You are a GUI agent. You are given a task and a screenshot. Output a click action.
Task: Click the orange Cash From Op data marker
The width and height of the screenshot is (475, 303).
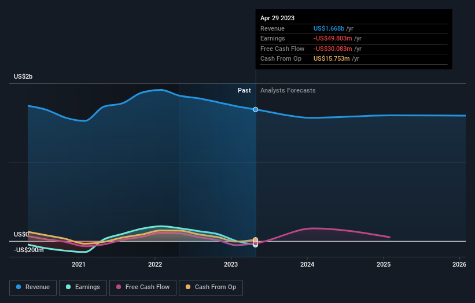click(255, 240)
